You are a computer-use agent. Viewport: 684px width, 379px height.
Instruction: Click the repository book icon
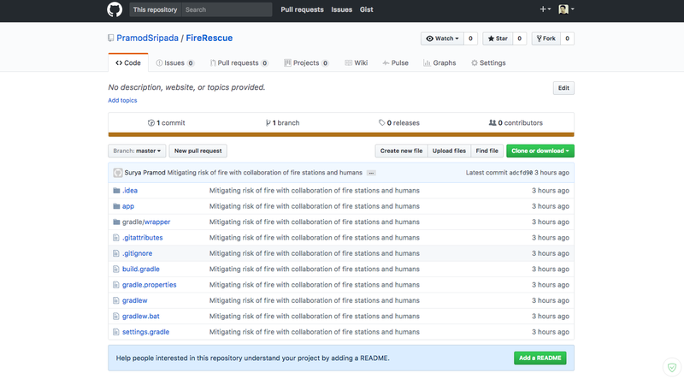pyautogui.click(x=111, y=38)
